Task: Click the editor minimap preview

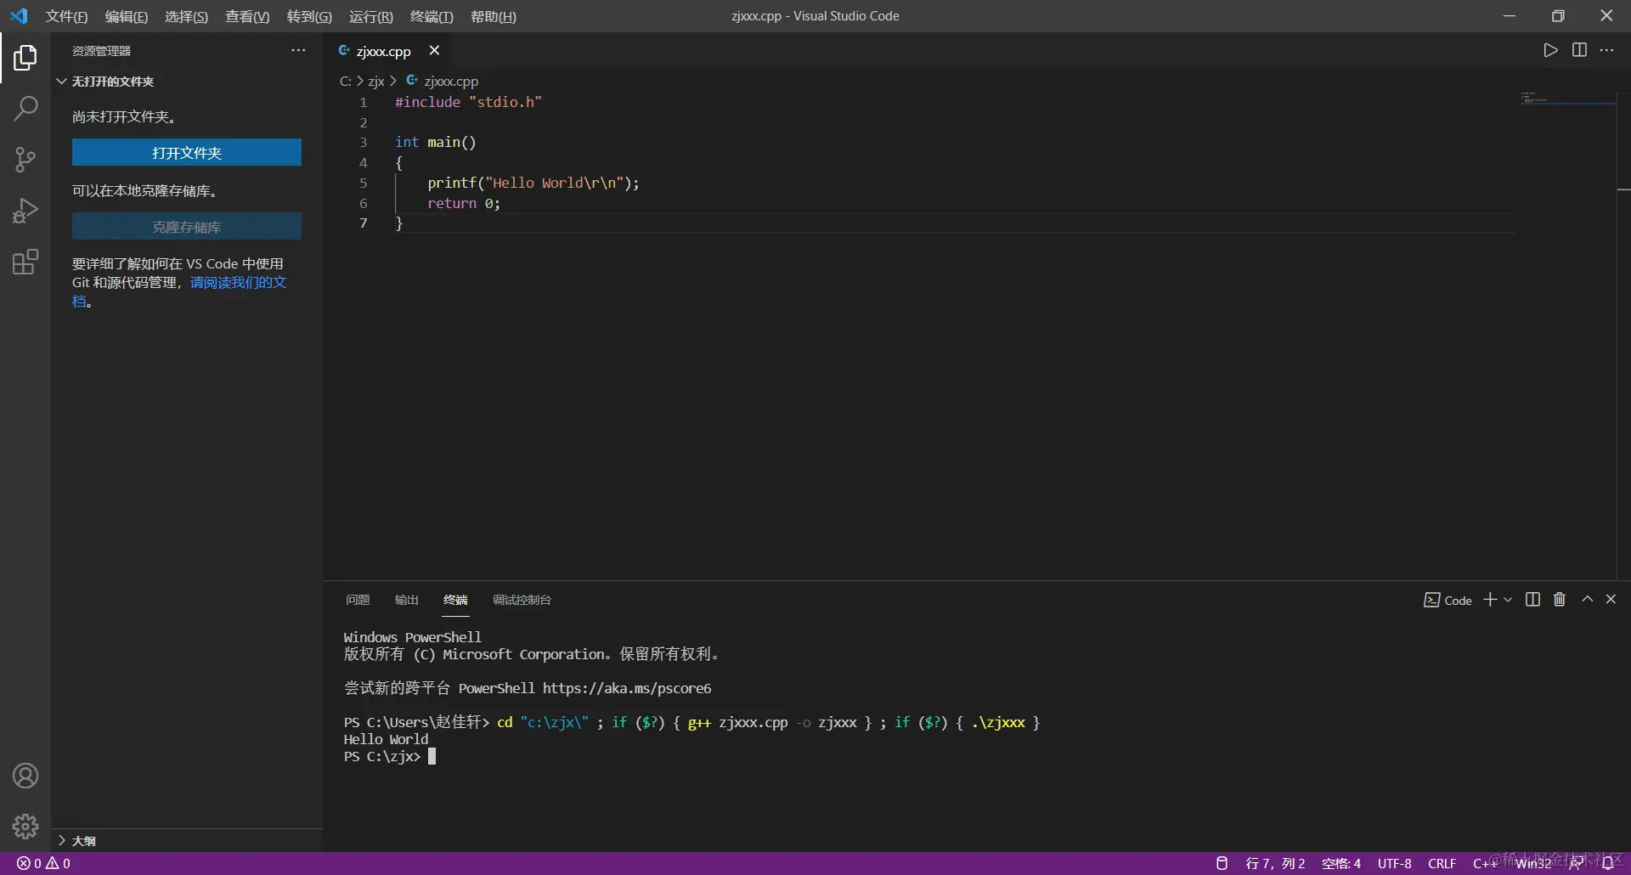Action: tap(1567, 99)
